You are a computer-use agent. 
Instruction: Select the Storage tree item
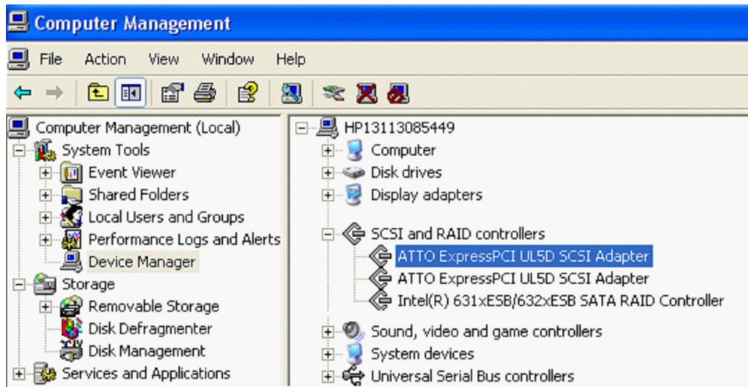tap(88, 284)
